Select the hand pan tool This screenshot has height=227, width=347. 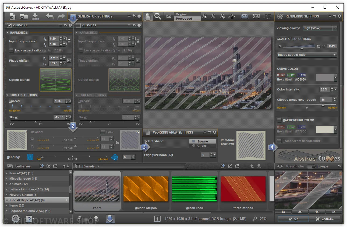click(148, 17)
